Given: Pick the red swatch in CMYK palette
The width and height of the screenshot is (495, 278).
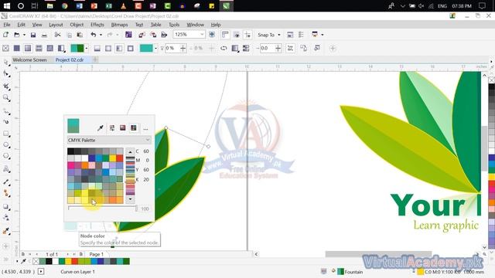Looking at the screenshot, I should pos(120,158).
